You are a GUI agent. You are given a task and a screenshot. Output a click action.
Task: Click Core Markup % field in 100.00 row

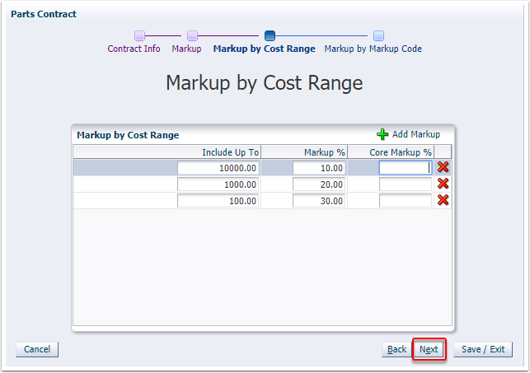pos(406,201)
